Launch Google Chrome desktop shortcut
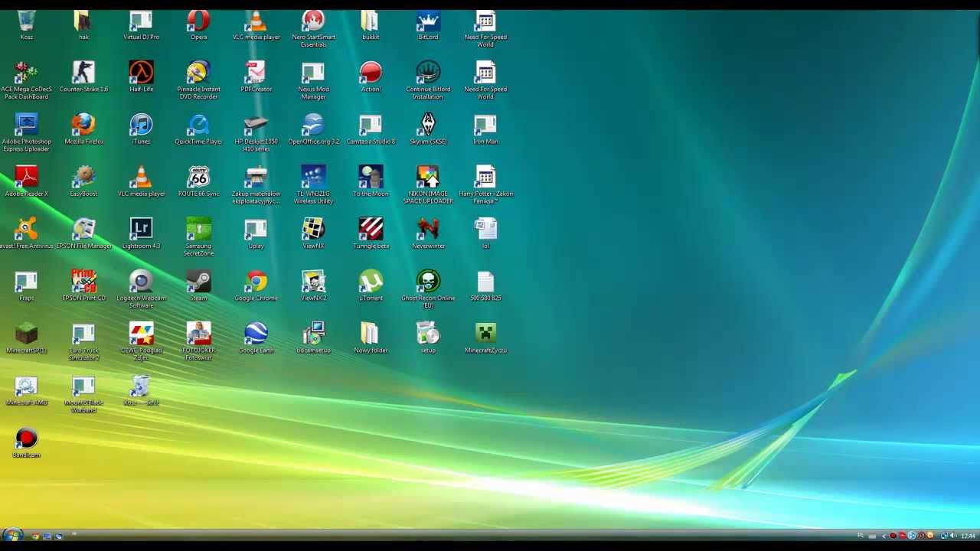This screenshot has width=980, height=551. [256, 285]
